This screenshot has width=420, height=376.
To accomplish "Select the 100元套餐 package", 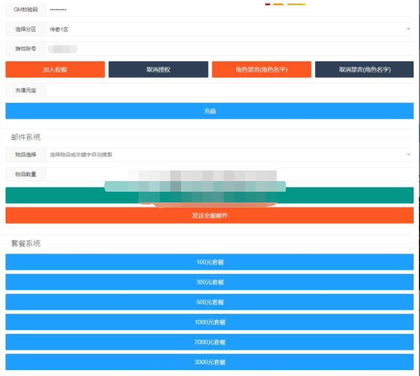I will click(209, 262).
